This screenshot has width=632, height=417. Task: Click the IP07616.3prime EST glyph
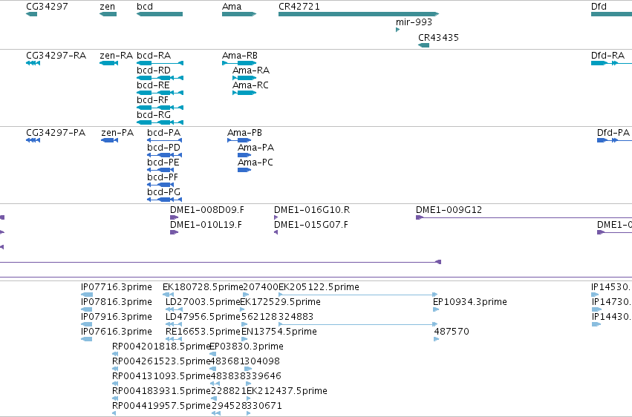click(x=87, y=339)
